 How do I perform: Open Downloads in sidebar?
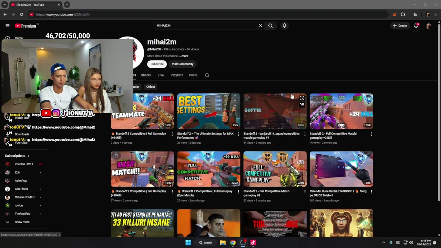pyautogui.click(x=22, y=134)
